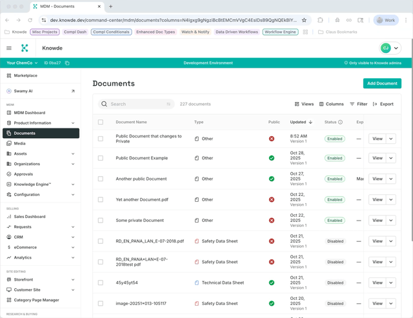
Task: Open the Media sidebar page
Action: point(20,143)
